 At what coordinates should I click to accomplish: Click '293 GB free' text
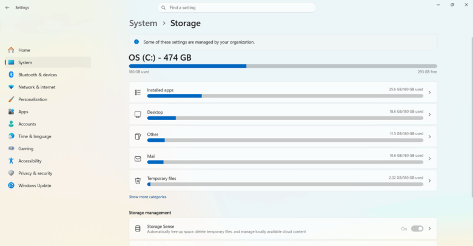[x=427, y=71]
